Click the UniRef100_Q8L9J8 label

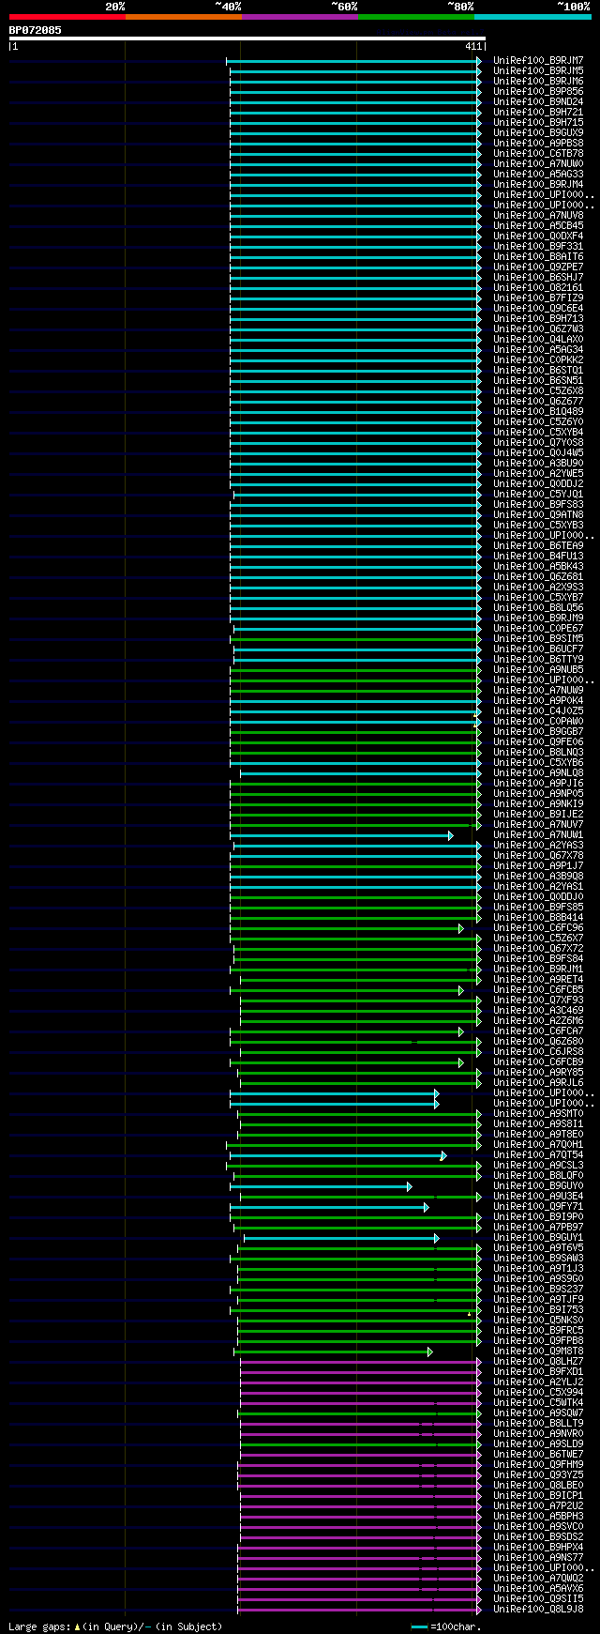(538, 1610)
